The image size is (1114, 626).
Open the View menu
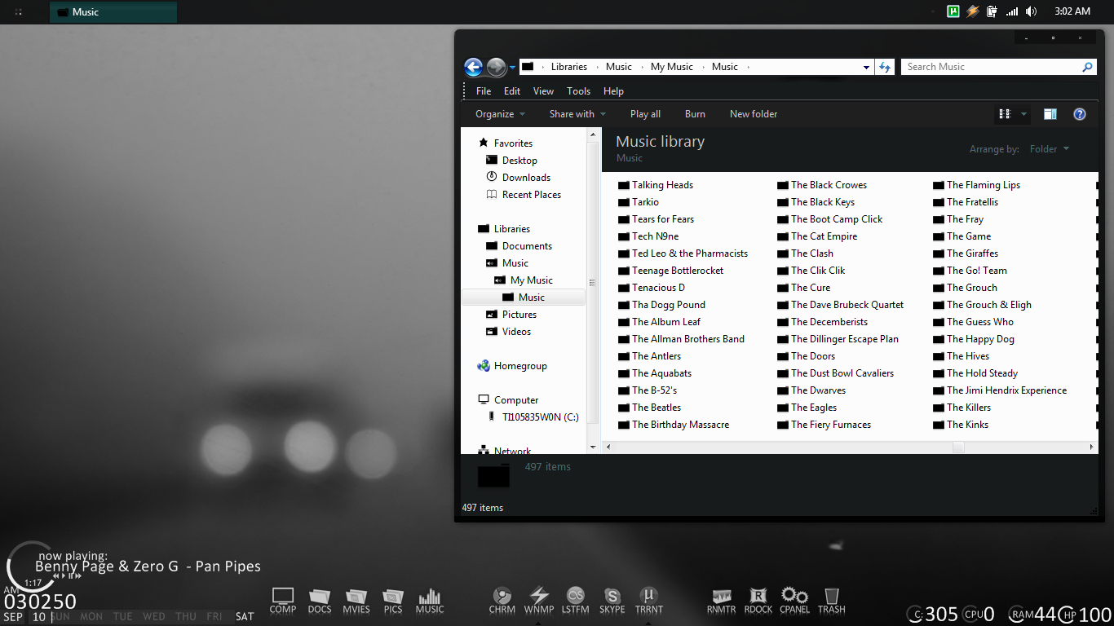543,91
